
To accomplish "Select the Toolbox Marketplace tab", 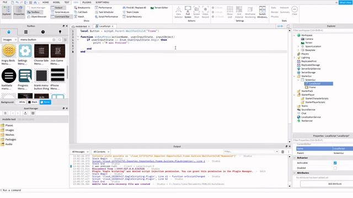I will pos(9,32).
